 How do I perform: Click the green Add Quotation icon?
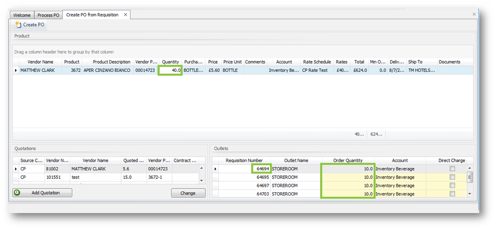click(17, 193)
